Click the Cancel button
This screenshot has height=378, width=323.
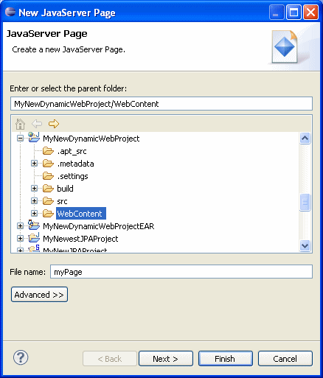click(285, 359)
